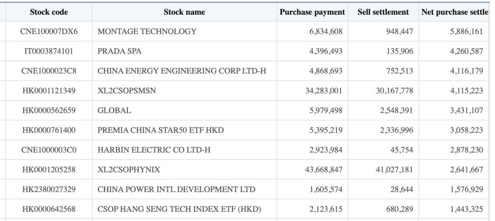The width and height of the screenshot is (495, 221).
Task: Select the MONTAGE TECHNOLOGY stock name
Action: tap(147, 32)
